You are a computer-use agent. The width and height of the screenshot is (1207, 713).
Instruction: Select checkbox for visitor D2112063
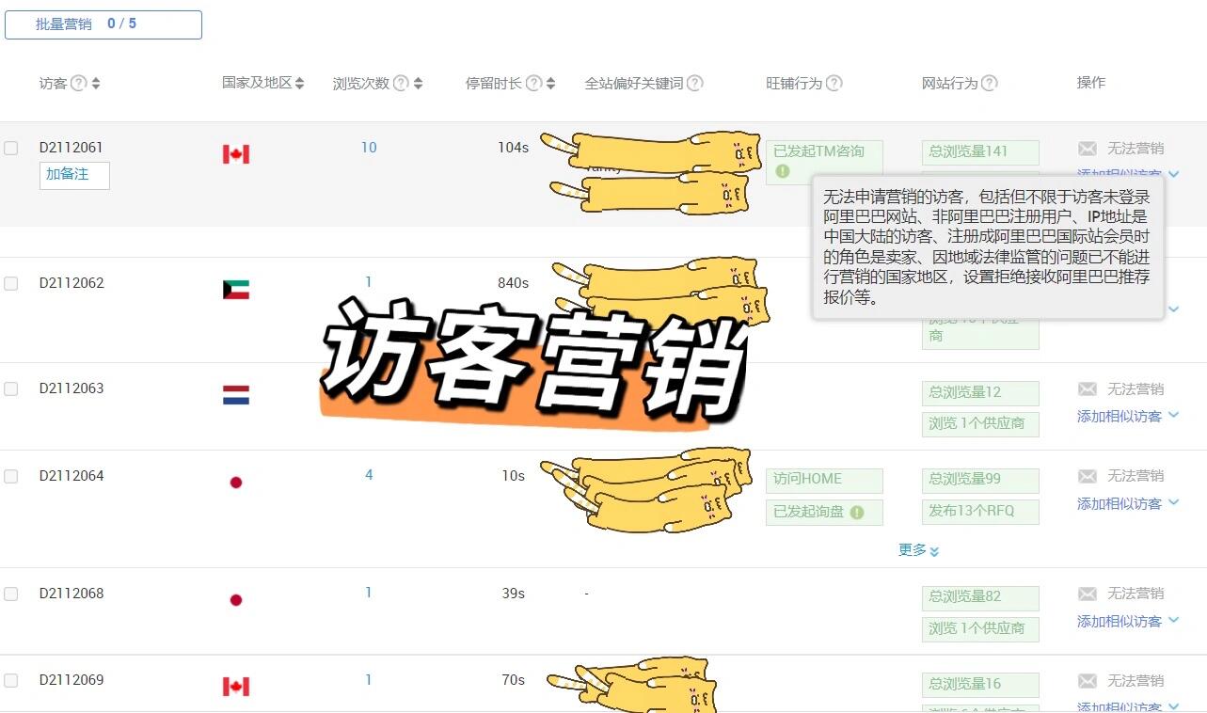(11, 388)
